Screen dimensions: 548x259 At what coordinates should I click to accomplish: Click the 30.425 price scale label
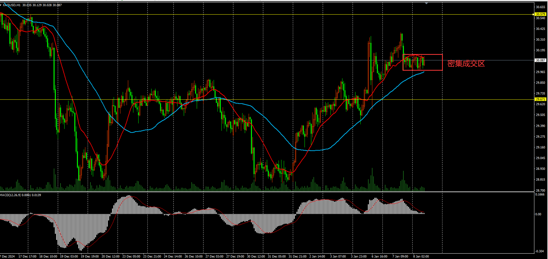(540, 29)
